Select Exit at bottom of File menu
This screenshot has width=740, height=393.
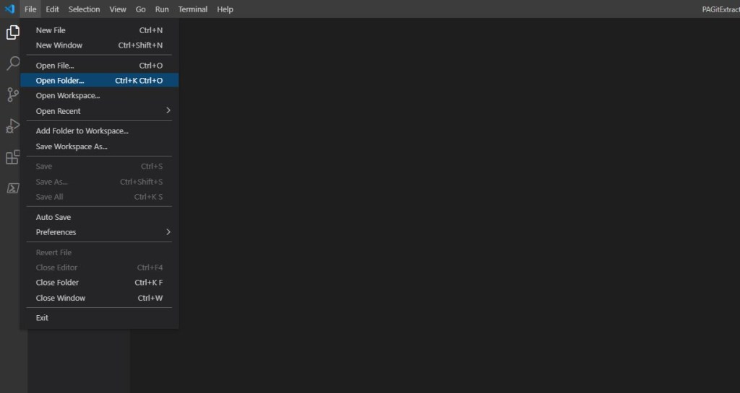tap(43, 318)
